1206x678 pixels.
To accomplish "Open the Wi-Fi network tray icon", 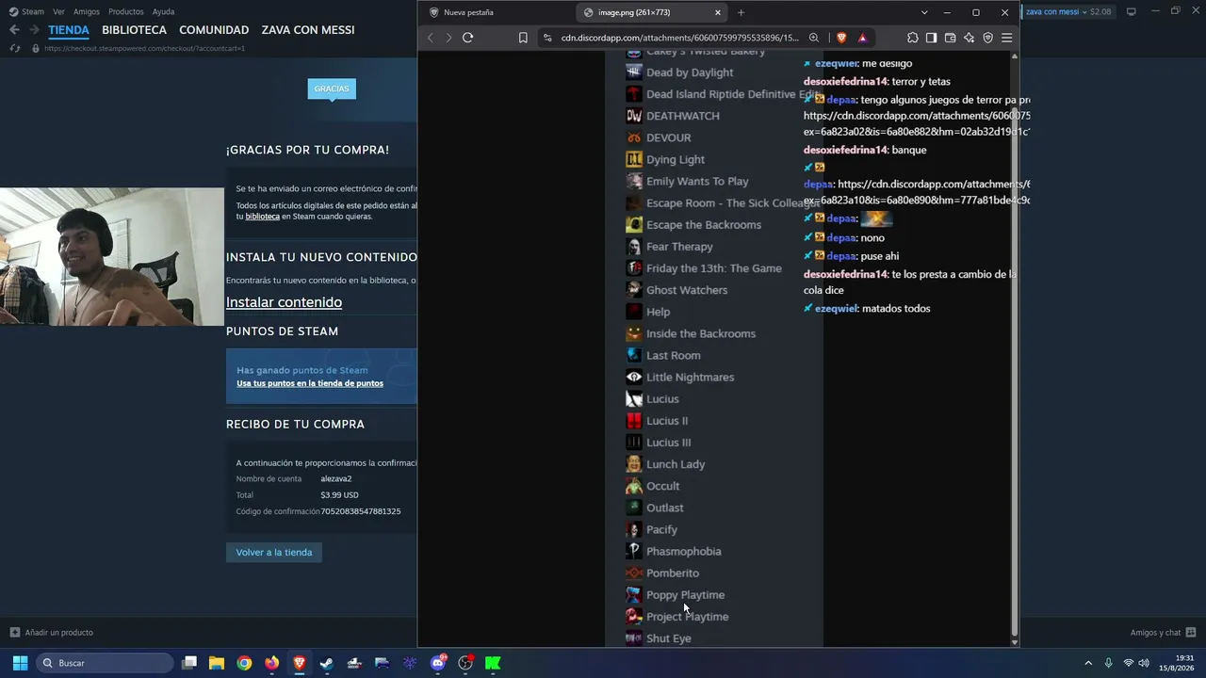I will pos(1128,663).
